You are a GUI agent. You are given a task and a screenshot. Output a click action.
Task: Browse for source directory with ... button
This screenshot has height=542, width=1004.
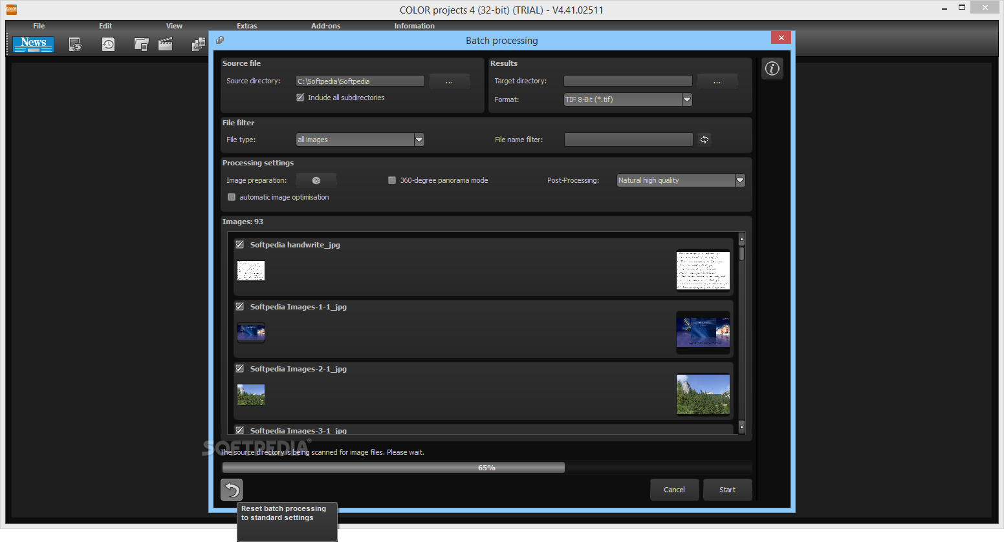tap(449, 81)
